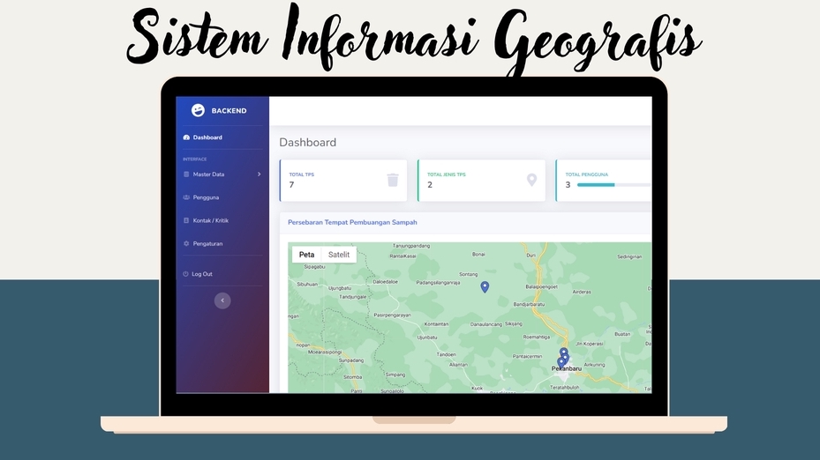Click the Backend smiley logo icon
The height and width of the screenshot is (460, 820).
[199, 110]
